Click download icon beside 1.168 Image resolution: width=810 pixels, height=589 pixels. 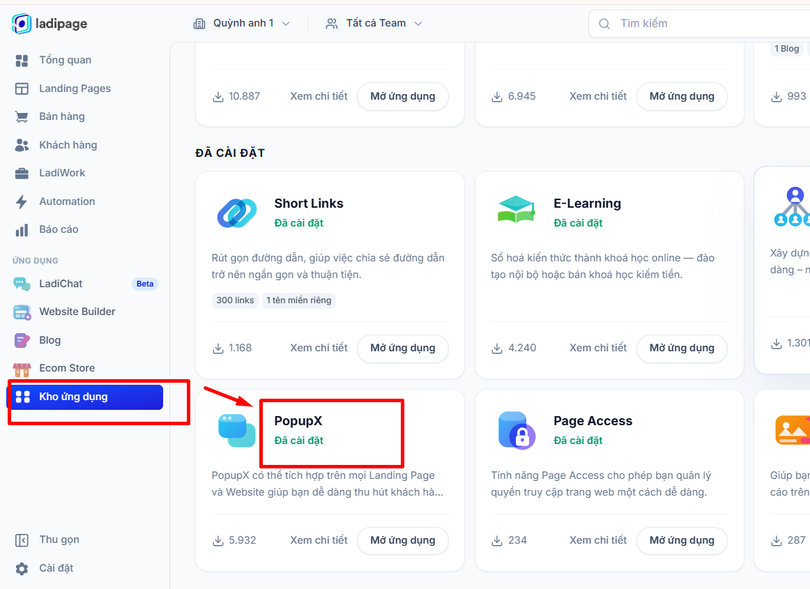click(218, 349)
